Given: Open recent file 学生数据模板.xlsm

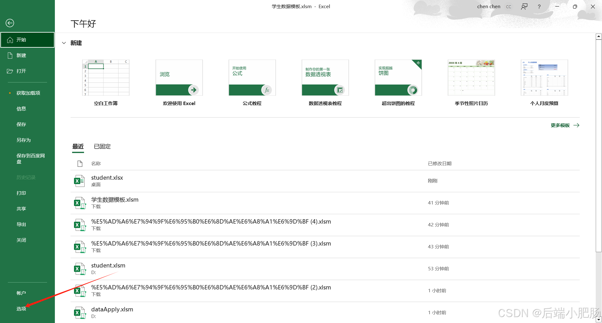Looking at the screenshot, I should [x=325, y=203].
